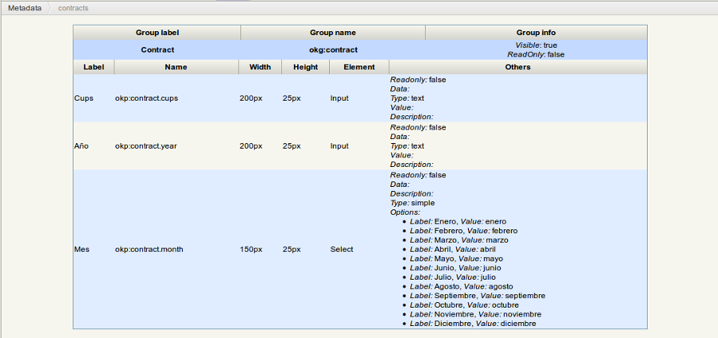
Task: Click the Cups label in first row
Action: coord(83,98)
